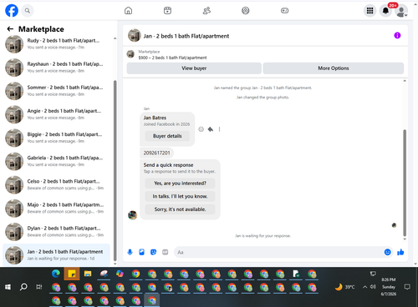Click the More Options button
Viewport: 418px width, 307px height.
334,68
